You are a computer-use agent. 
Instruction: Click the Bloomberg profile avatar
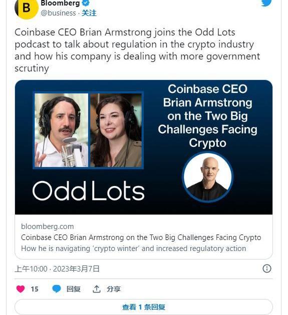pos(27,8)
